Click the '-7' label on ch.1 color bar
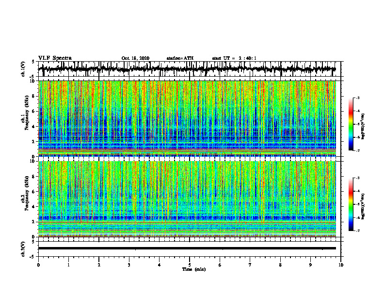The height and width of the screenshot is (297, 384). 357,150
